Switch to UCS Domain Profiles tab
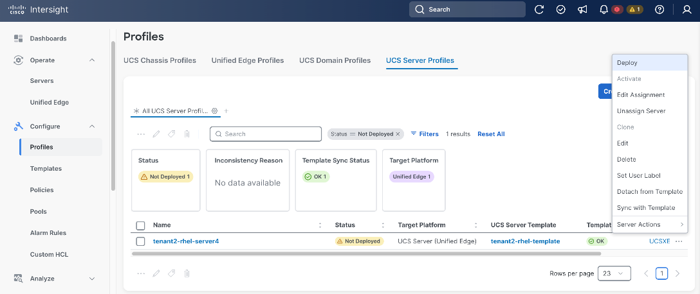 [x=335, y=60]
